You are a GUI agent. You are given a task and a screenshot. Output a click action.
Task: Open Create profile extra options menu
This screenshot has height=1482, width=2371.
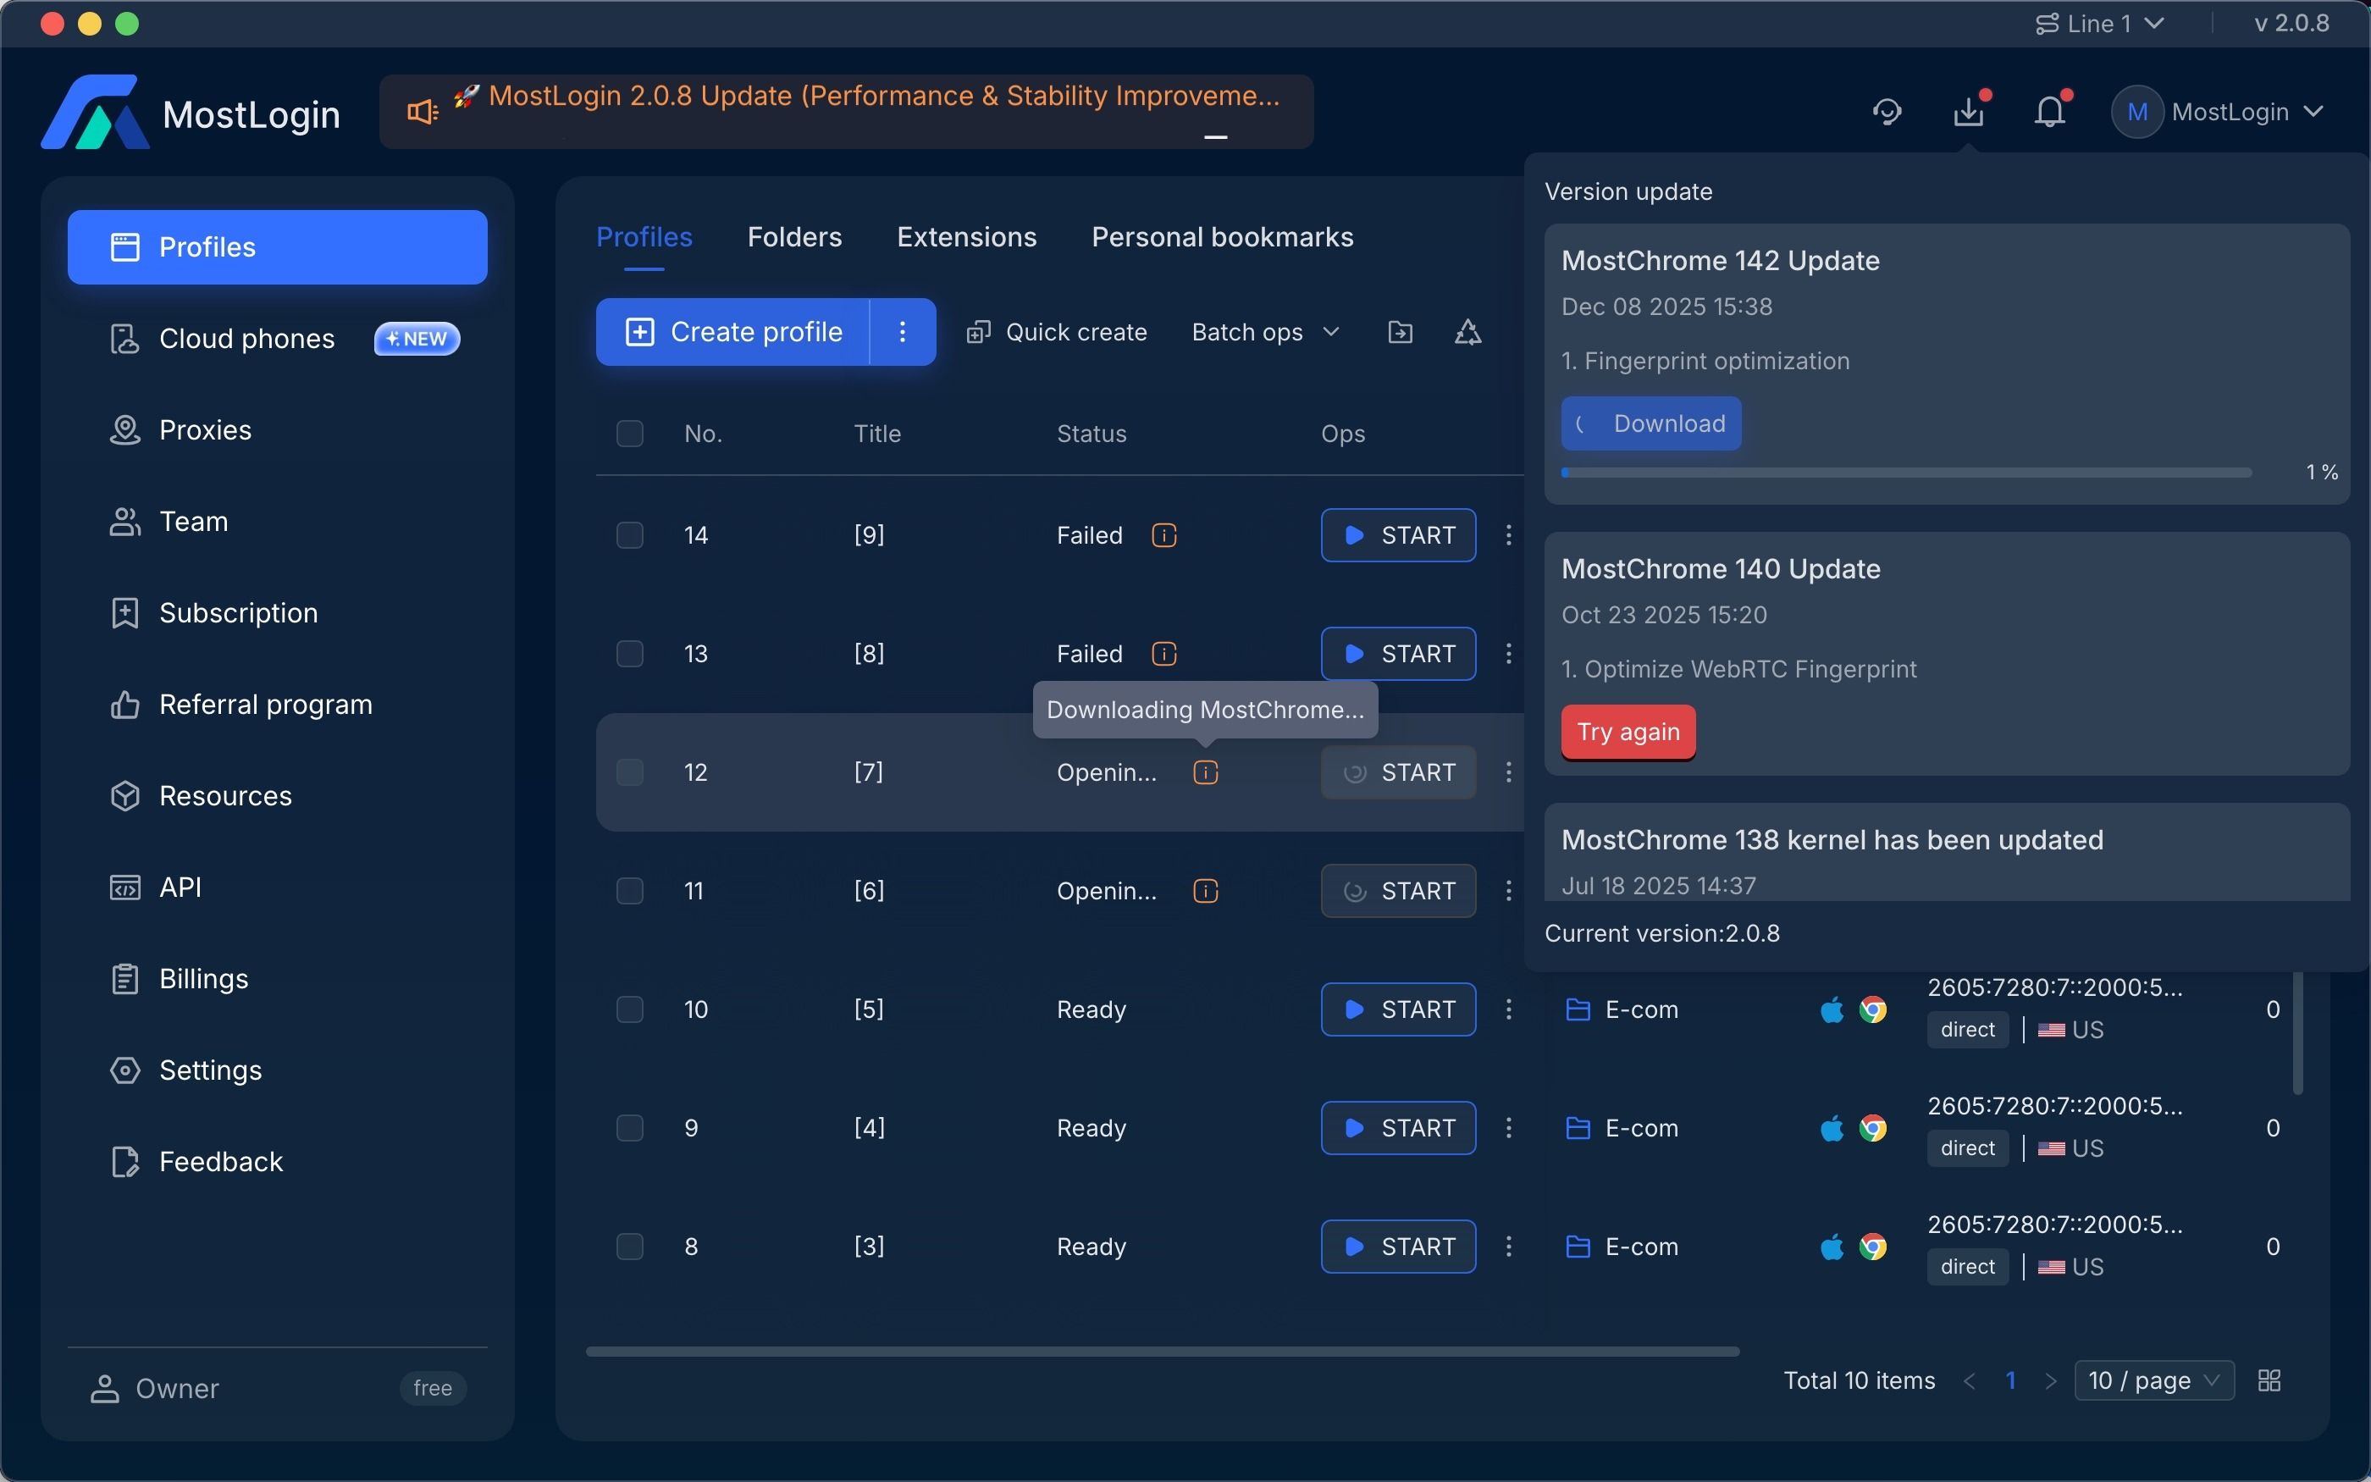coord(903,332)
